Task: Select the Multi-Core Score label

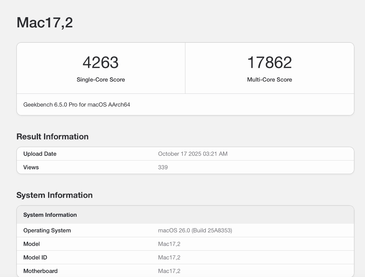Action: click(x=269, y=80)
